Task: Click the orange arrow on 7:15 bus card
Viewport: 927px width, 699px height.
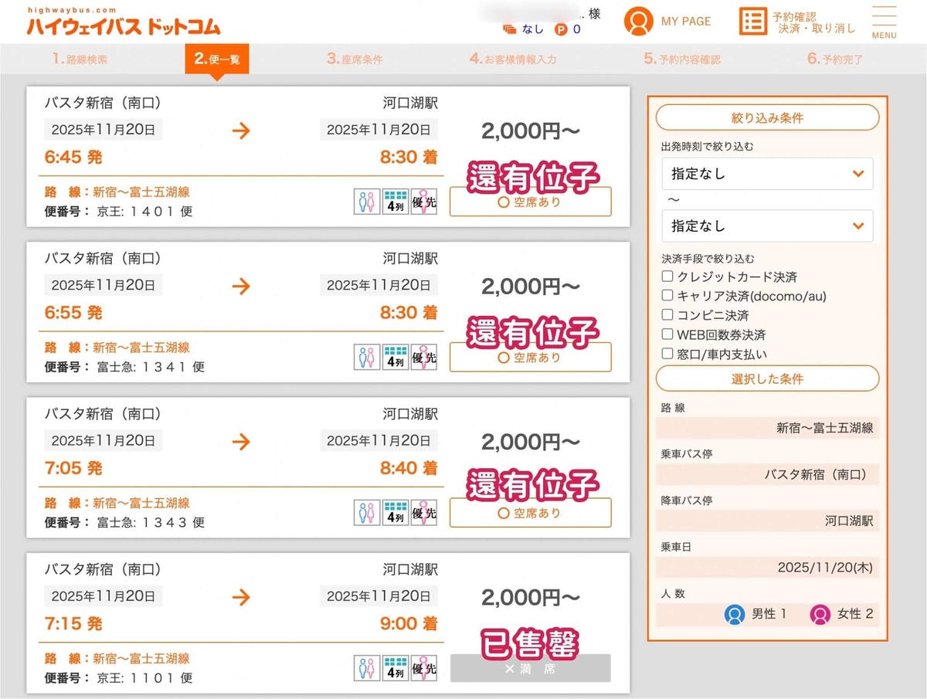Action: [x=242, y=596]
